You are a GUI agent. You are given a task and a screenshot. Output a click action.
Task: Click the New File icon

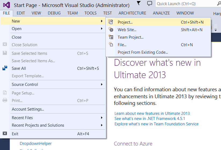111,45
